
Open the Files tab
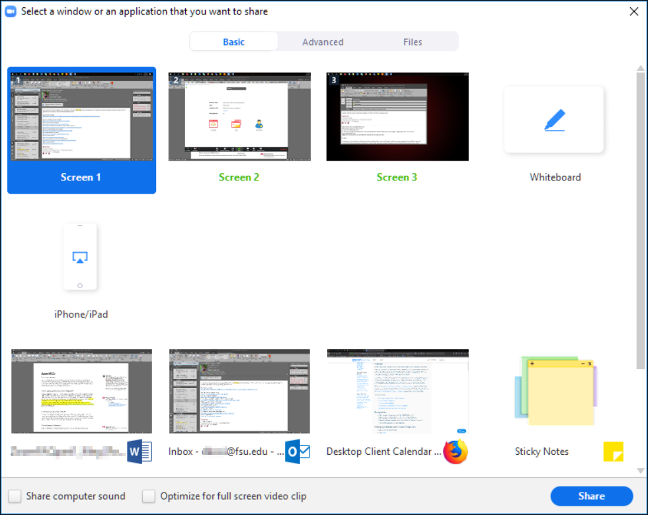tap(413, 41)
